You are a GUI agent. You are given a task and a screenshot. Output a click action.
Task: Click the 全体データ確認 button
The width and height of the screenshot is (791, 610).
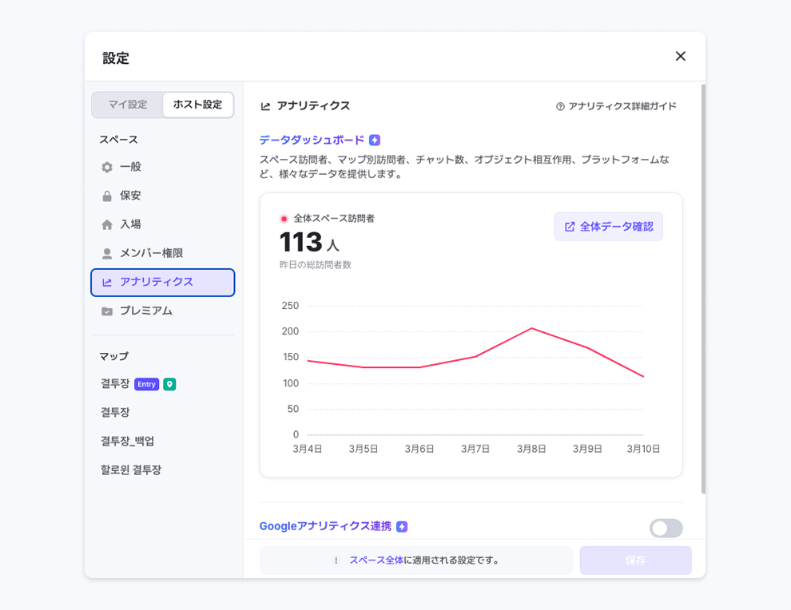tap(608, 227)
